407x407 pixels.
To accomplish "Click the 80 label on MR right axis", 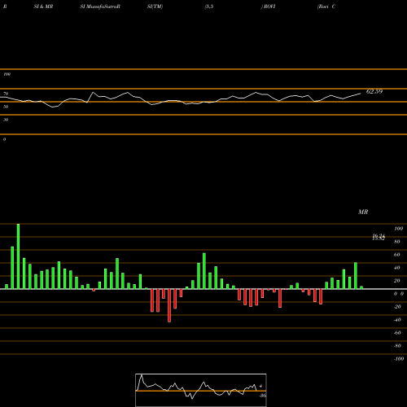I will tap(397, 242).
